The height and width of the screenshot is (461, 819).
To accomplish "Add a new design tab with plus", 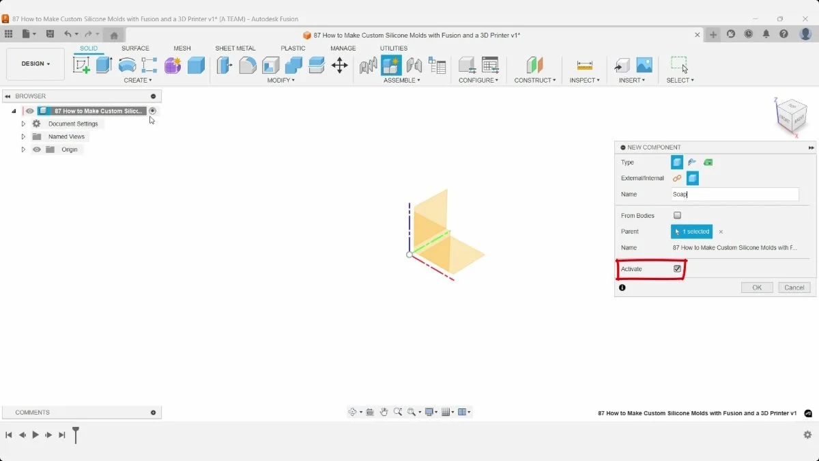I will click(713, 34).
